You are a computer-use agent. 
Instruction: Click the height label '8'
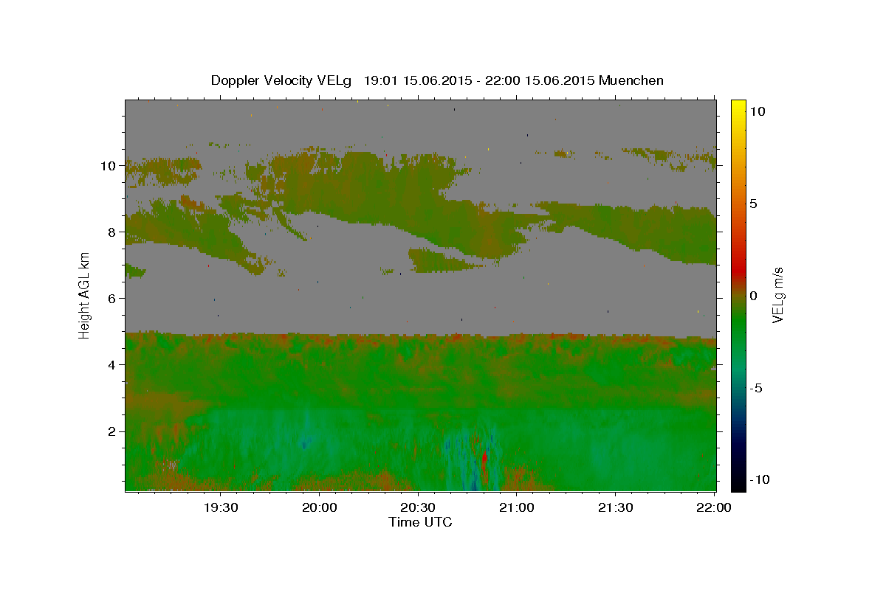pyautogui.click(x=114, y=232)
